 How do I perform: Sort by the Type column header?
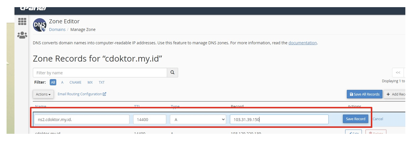175,106
